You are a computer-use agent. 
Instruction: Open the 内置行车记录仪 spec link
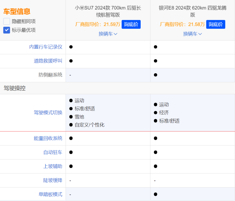tap(46, 47)
